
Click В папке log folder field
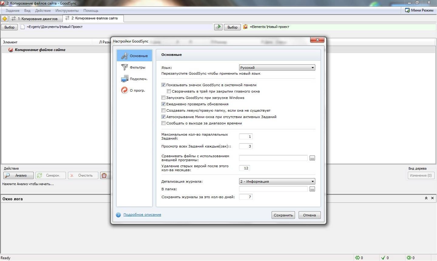click(273, 189)
